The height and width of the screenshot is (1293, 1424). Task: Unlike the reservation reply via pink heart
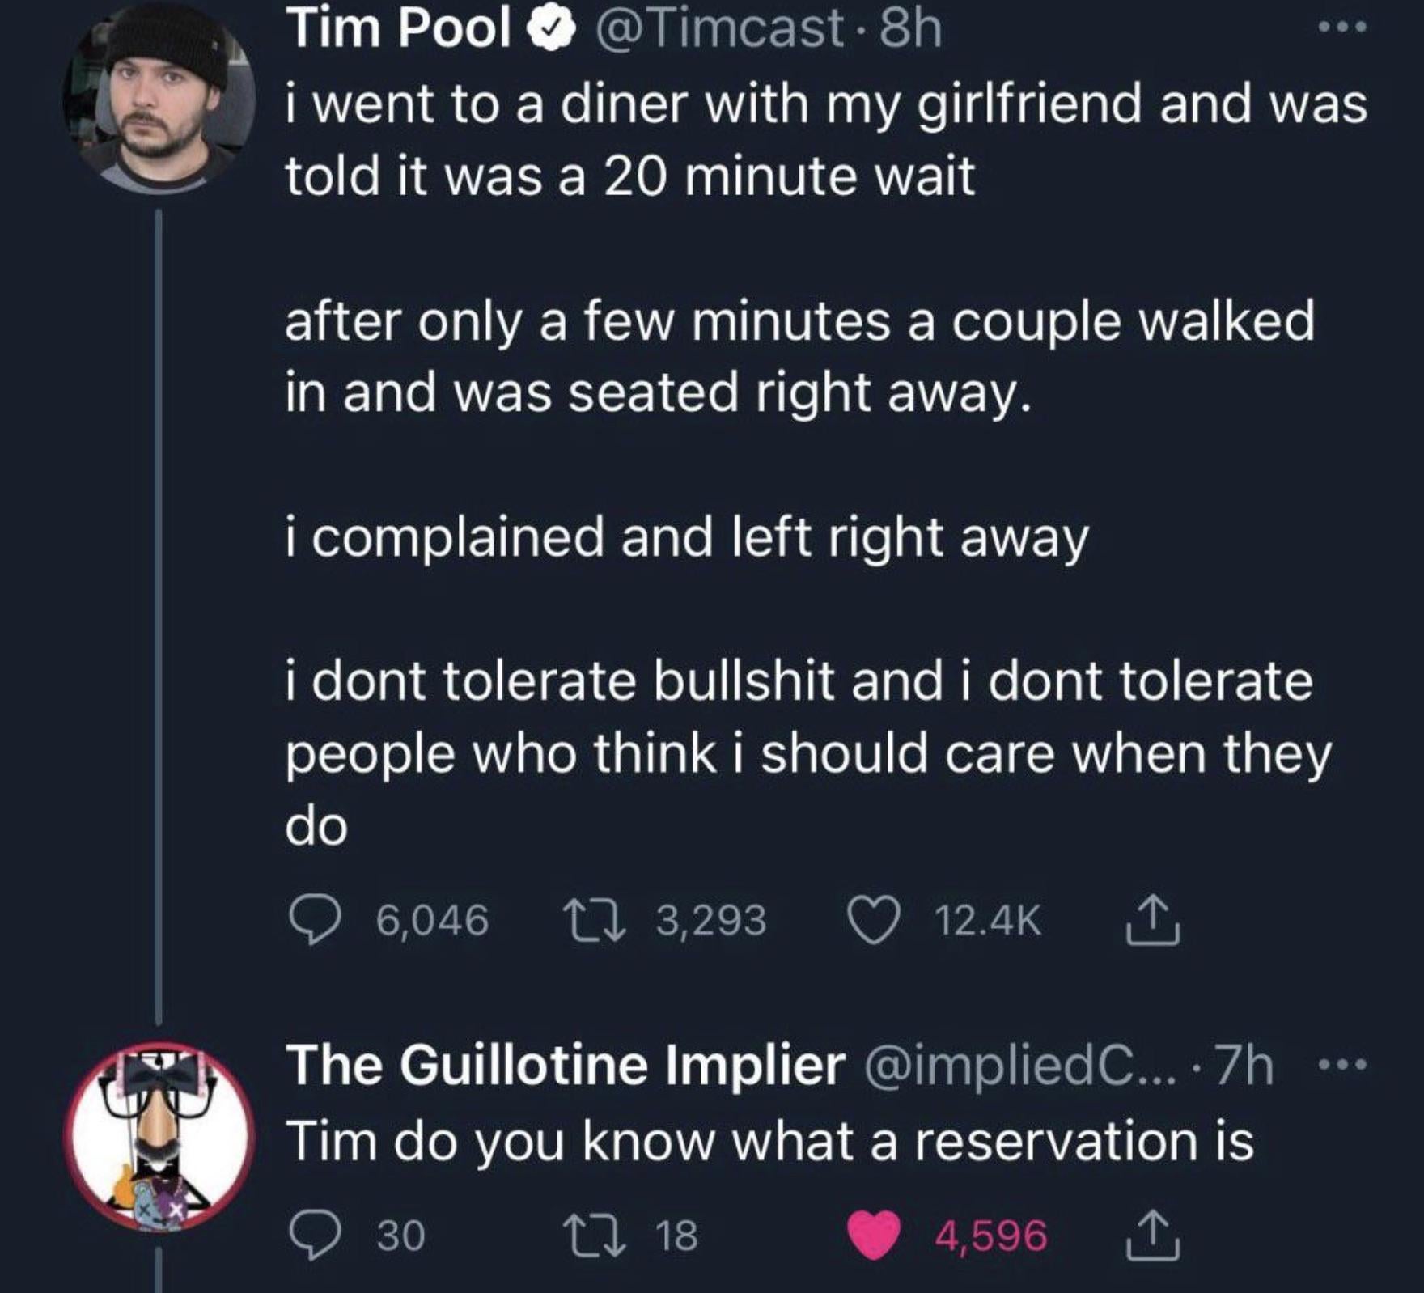873,1236
